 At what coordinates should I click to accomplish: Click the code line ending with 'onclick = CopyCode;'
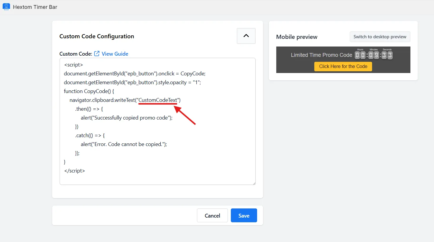click(x=135, y=74)
